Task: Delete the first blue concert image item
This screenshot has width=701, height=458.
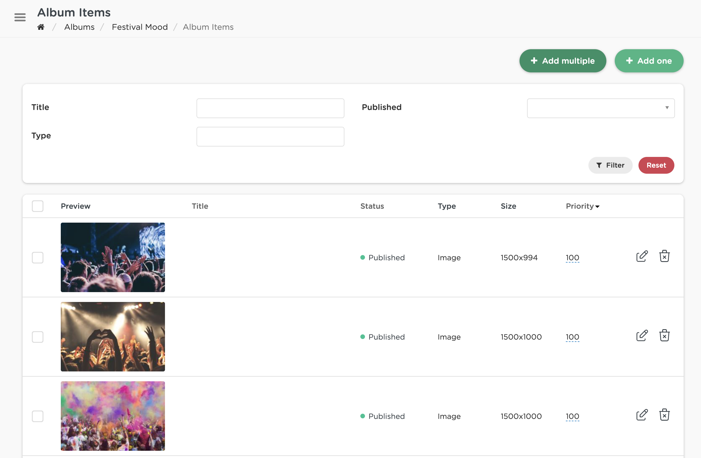Action: click(x=664, y=256)
